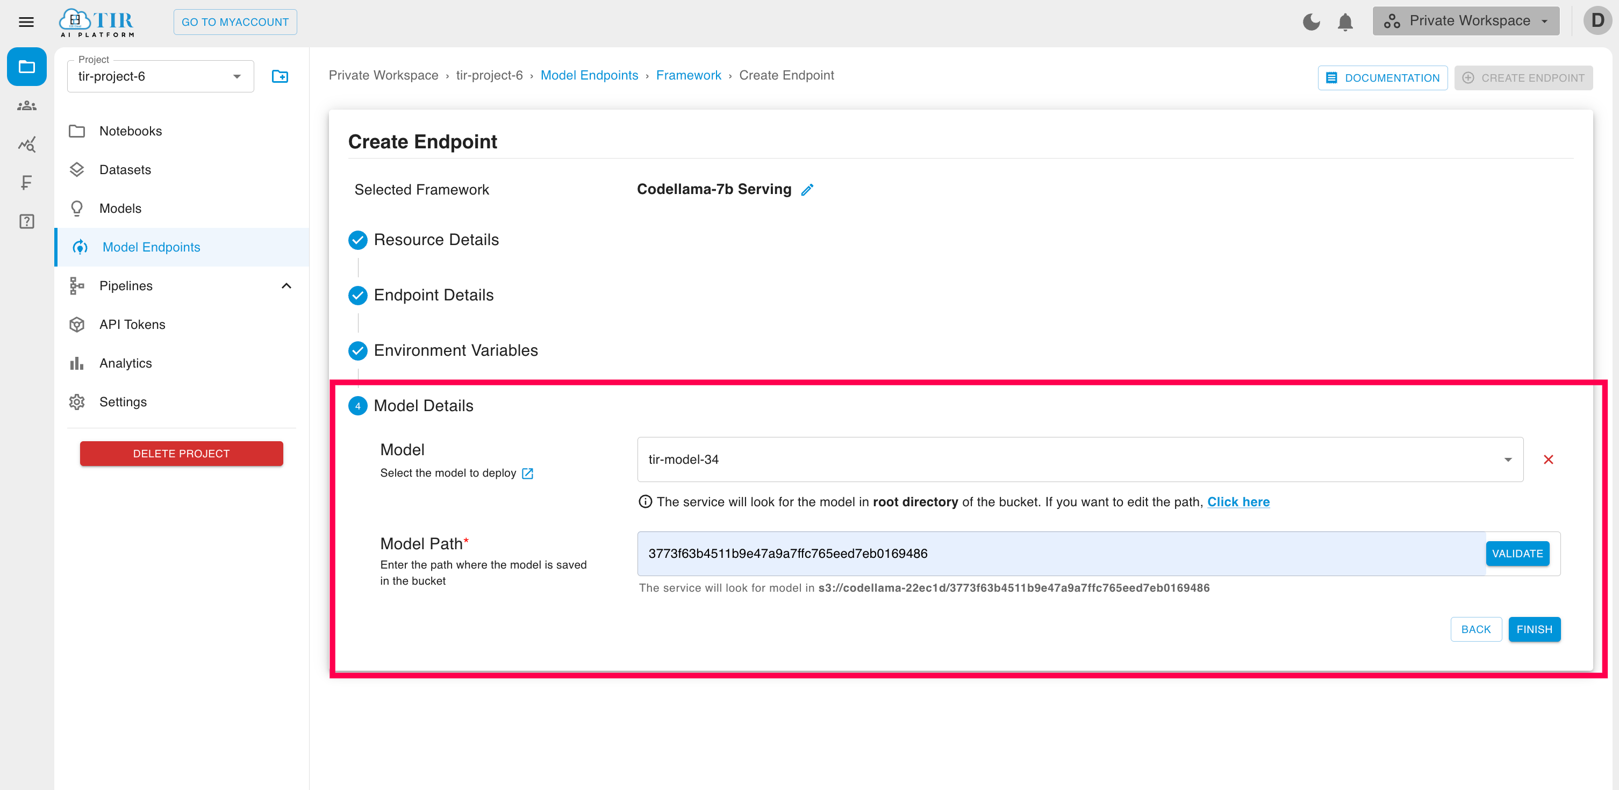Click the TIR AI Platform logo
Image resolution: width=1619 pixels, height=790 pixels.
97,23
